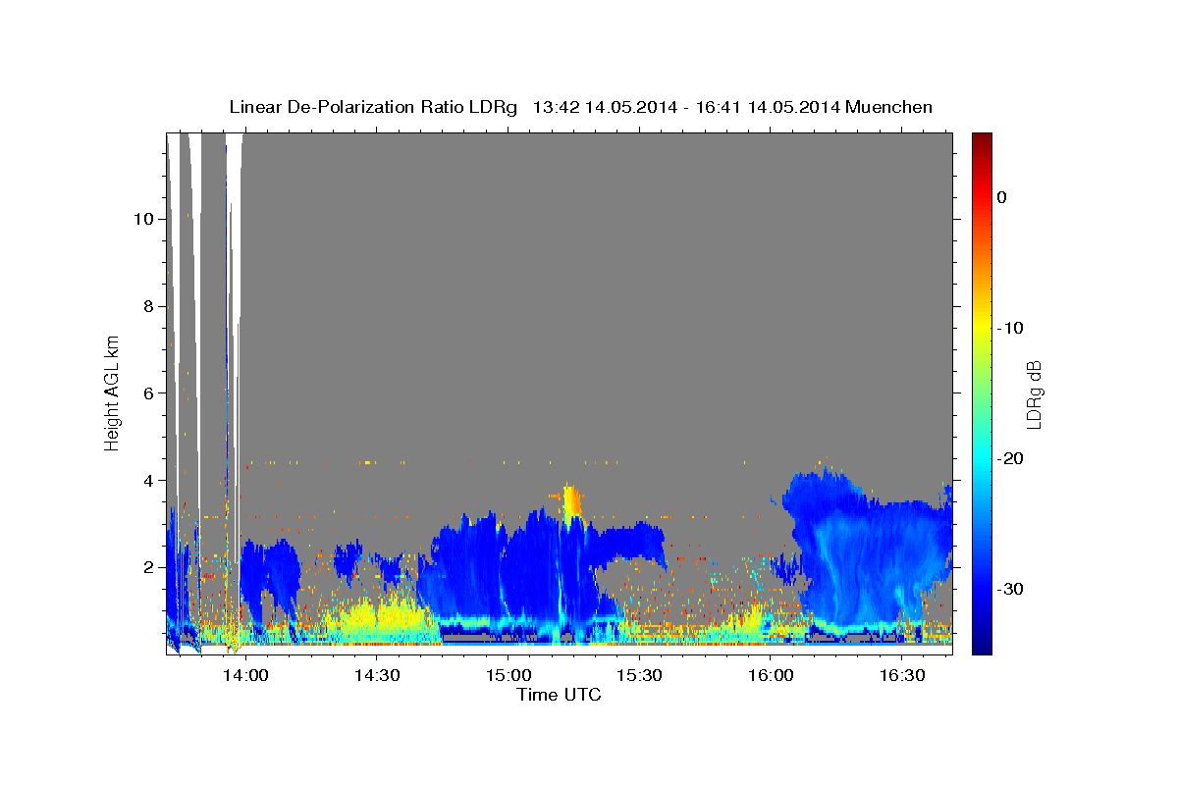
Task: Click the colorbar value label 0
Action: click(x=1002, y=197)
